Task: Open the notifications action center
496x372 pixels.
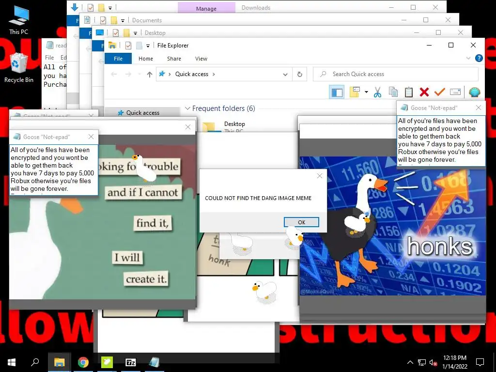Action: pyautogui.click(x=480, y=362)
